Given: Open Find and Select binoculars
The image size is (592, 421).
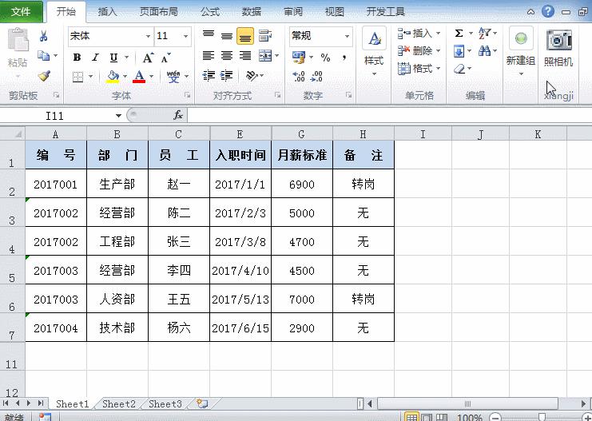Looking at the screenshot, I should pos(484,51).
